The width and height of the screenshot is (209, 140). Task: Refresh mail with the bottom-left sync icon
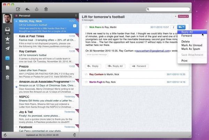[x=5, y=135]
